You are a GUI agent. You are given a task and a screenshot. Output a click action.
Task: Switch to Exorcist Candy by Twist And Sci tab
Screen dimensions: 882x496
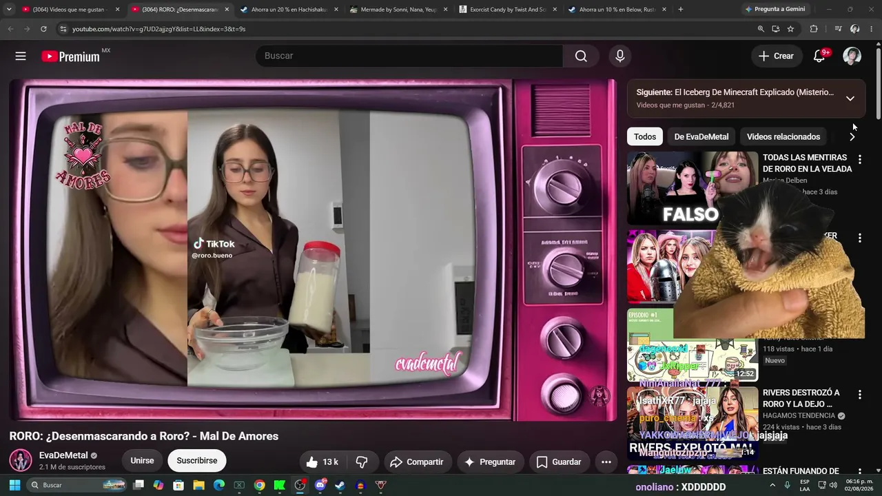pyautogui.click(x=509, y=10)
